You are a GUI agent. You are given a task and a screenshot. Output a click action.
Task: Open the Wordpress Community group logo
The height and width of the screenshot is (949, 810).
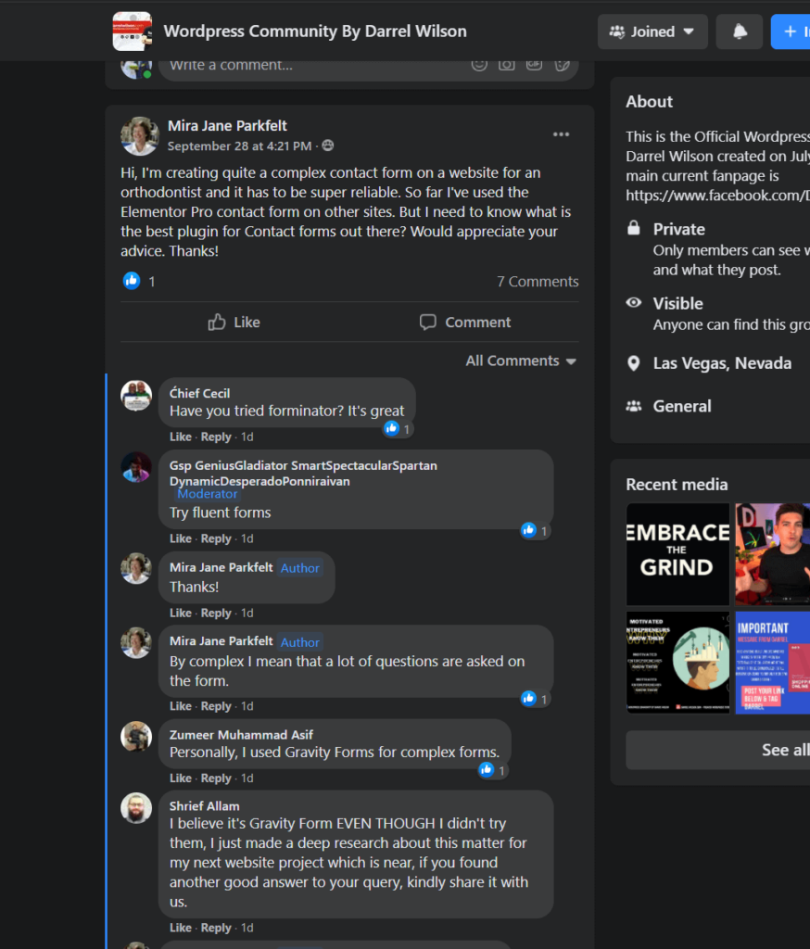coord(132,31)
